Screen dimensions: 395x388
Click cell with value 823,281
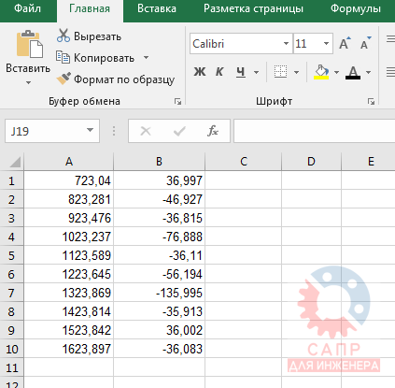point(69,199)
